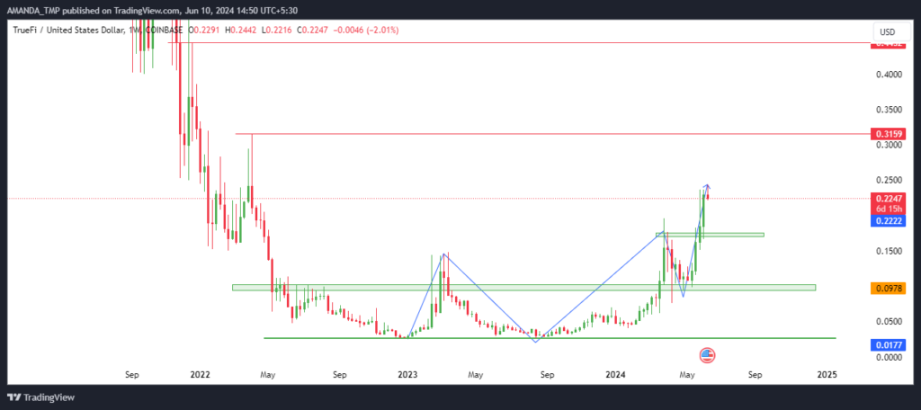This screenshot has width=921, height=410.
Task: Click the TrueFi / United States Dollar title
Action: tap(67, 30)
